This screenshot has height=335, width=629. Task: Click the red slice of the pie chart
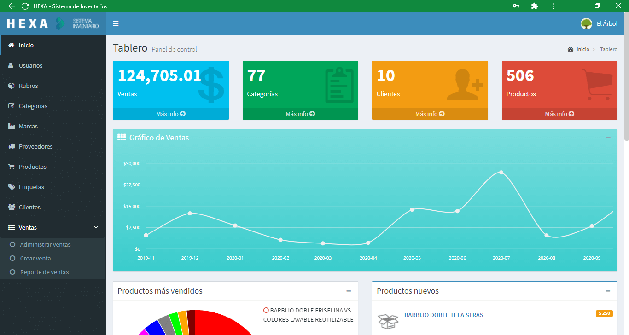pos(221,324)
